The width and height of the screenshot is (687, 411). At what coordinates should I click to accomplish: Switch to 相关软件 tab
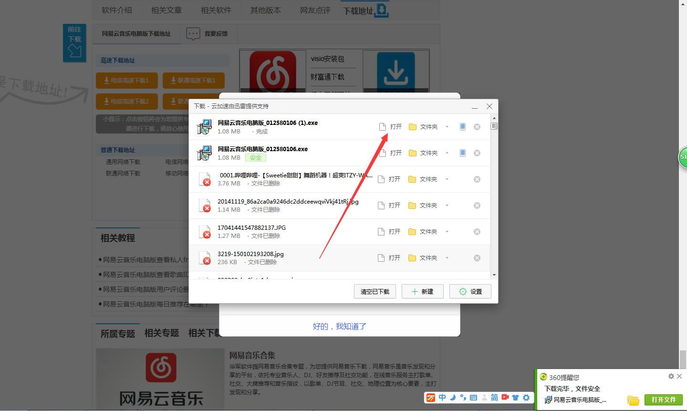[x=216, y=10]
